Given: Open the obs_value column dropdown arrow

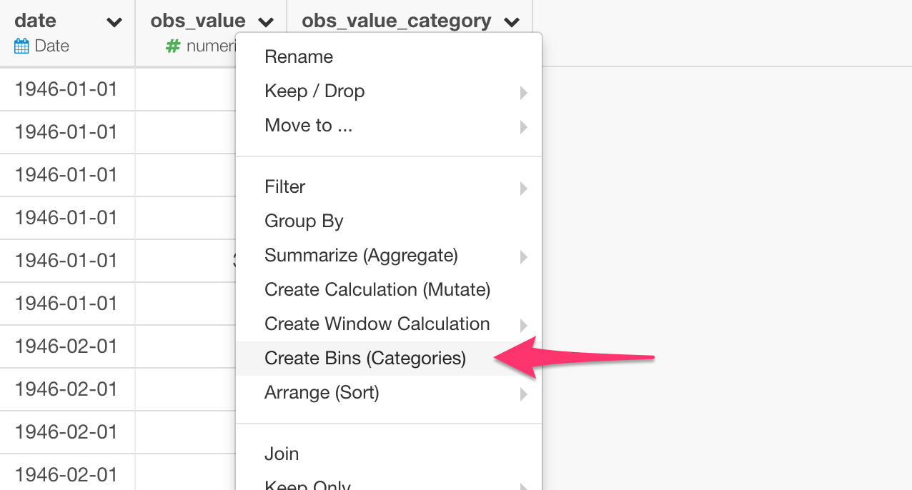Looking at the screenshot, I should [x=266, y=23].
